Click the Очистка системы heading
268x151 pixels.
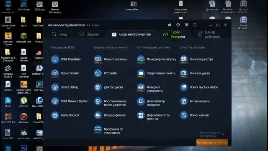193,47
